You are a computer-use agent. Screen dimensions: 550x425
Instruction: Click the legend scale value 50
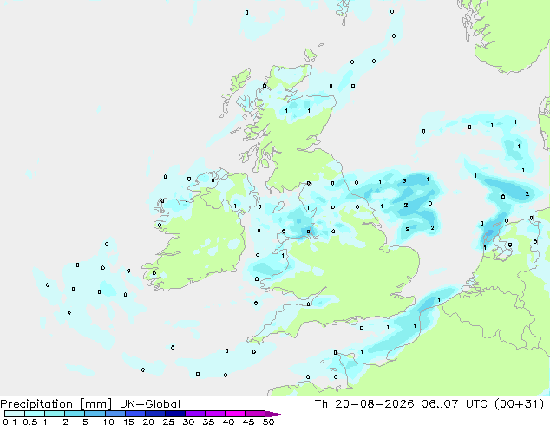268,422
